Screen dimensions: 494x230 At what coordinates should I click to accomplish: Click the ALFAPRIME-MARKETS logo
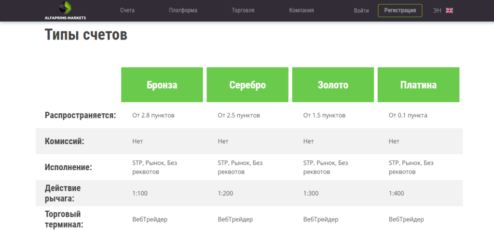point(65,11)
